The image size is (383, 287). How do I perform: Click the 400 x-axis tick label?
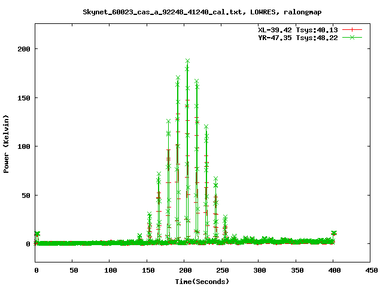click(x=335, y=270)
